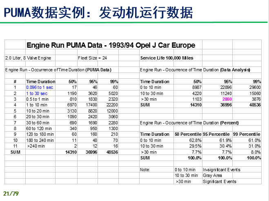Select the '0.5 to 1 min' row label
269x201 pixels.
click(37, 99)
